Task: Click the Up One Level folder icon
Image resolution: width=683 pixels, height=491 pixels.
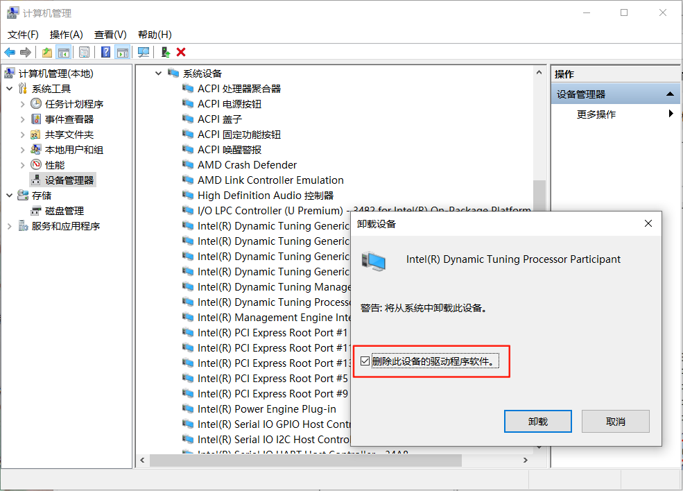Action: [x=46, y=52]
